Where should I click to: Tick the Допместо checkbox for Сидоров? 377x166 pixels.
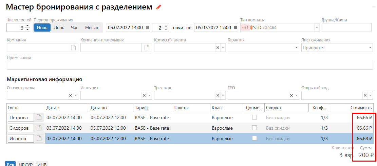(x=254, y=128)
